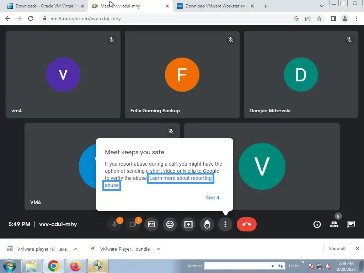Click the vm4 participant tile
Image resolution: width=364 pixels, height=273 pixels.
(63, 75)
